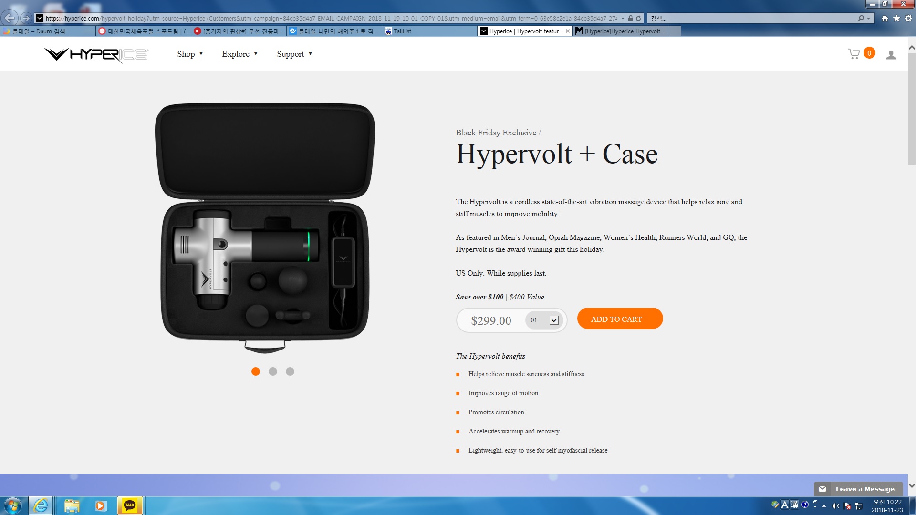This screenshot has width=916, height=515.
Task: Open Windows Media Player from taskbar
Action: point(100,505)
